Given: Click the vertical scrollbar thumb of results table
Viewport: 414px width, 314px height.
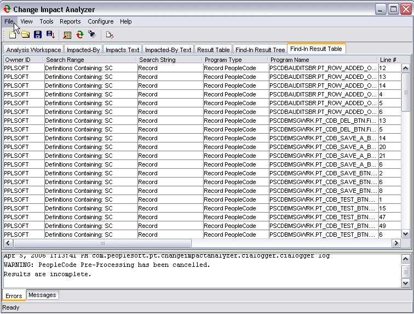Looking at the screenshot, I should point(406,92).
